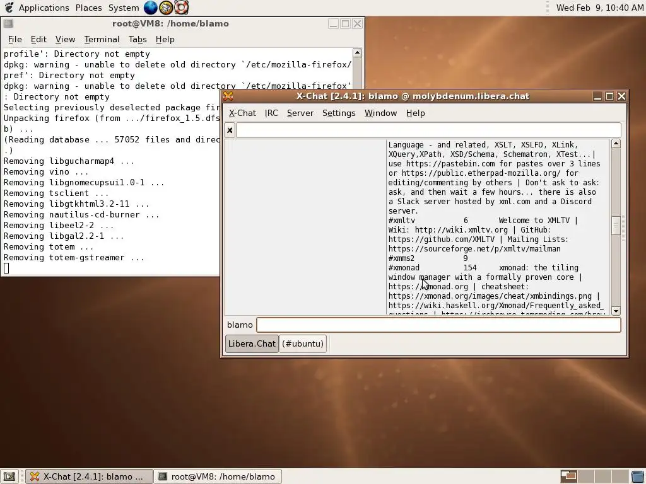Viewport: 646px width, 484px height.
Task: Open the Help menu in X-Chat
Action: [x=415, y=113]
